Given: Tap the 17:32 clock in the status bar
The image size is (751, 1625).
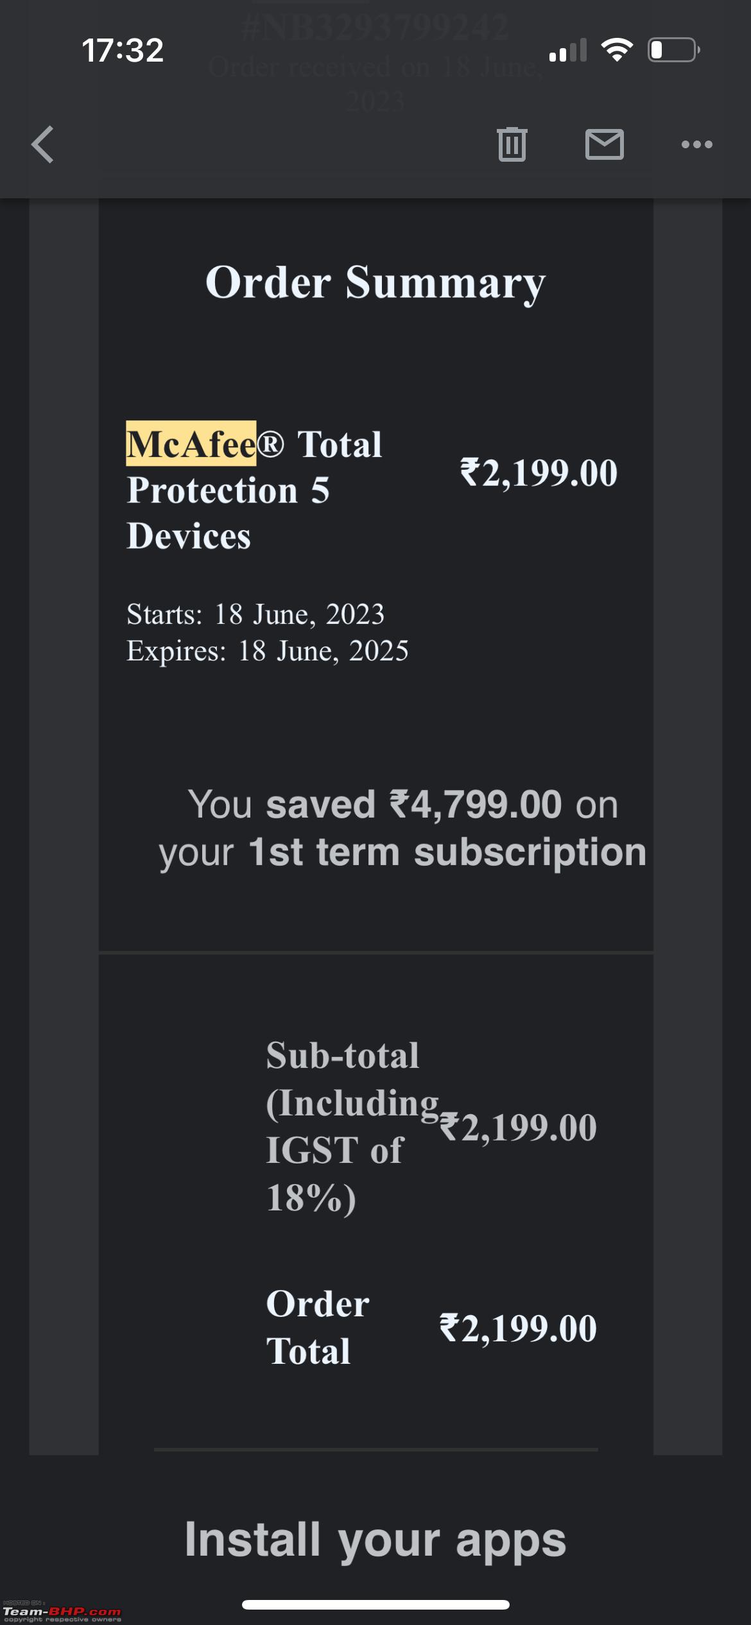Looking at the screenshot, I should point(123,50).
